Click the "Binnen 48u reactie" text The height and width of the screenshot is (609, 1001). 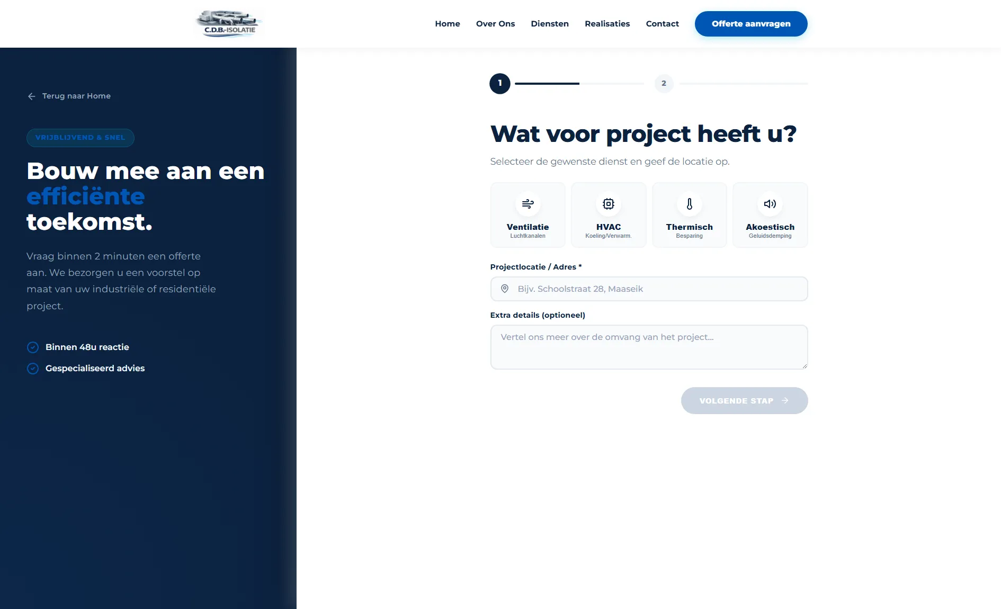[x=87, y=347]
